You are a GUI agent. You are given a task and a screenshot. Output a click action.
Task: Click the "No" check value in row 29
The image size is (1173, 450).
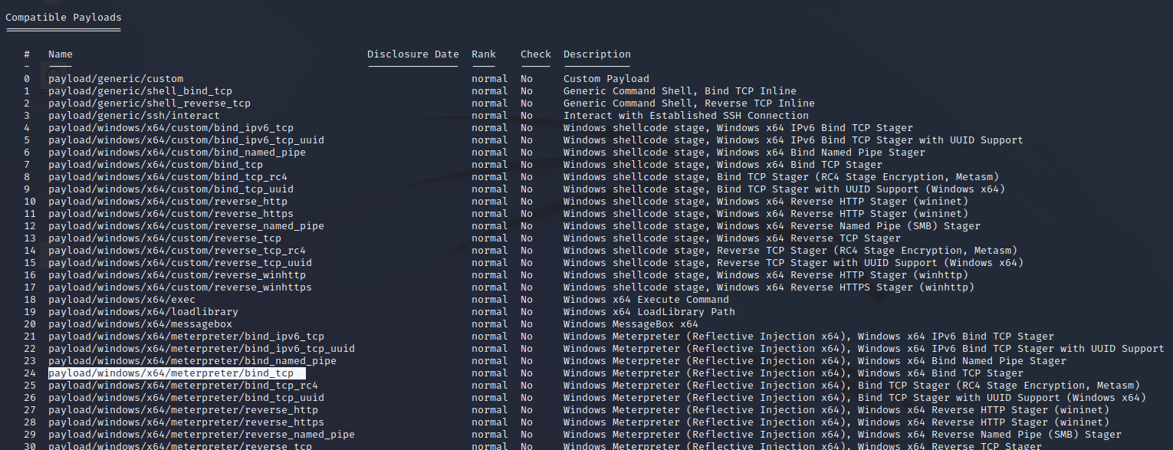tap(527, 435)
